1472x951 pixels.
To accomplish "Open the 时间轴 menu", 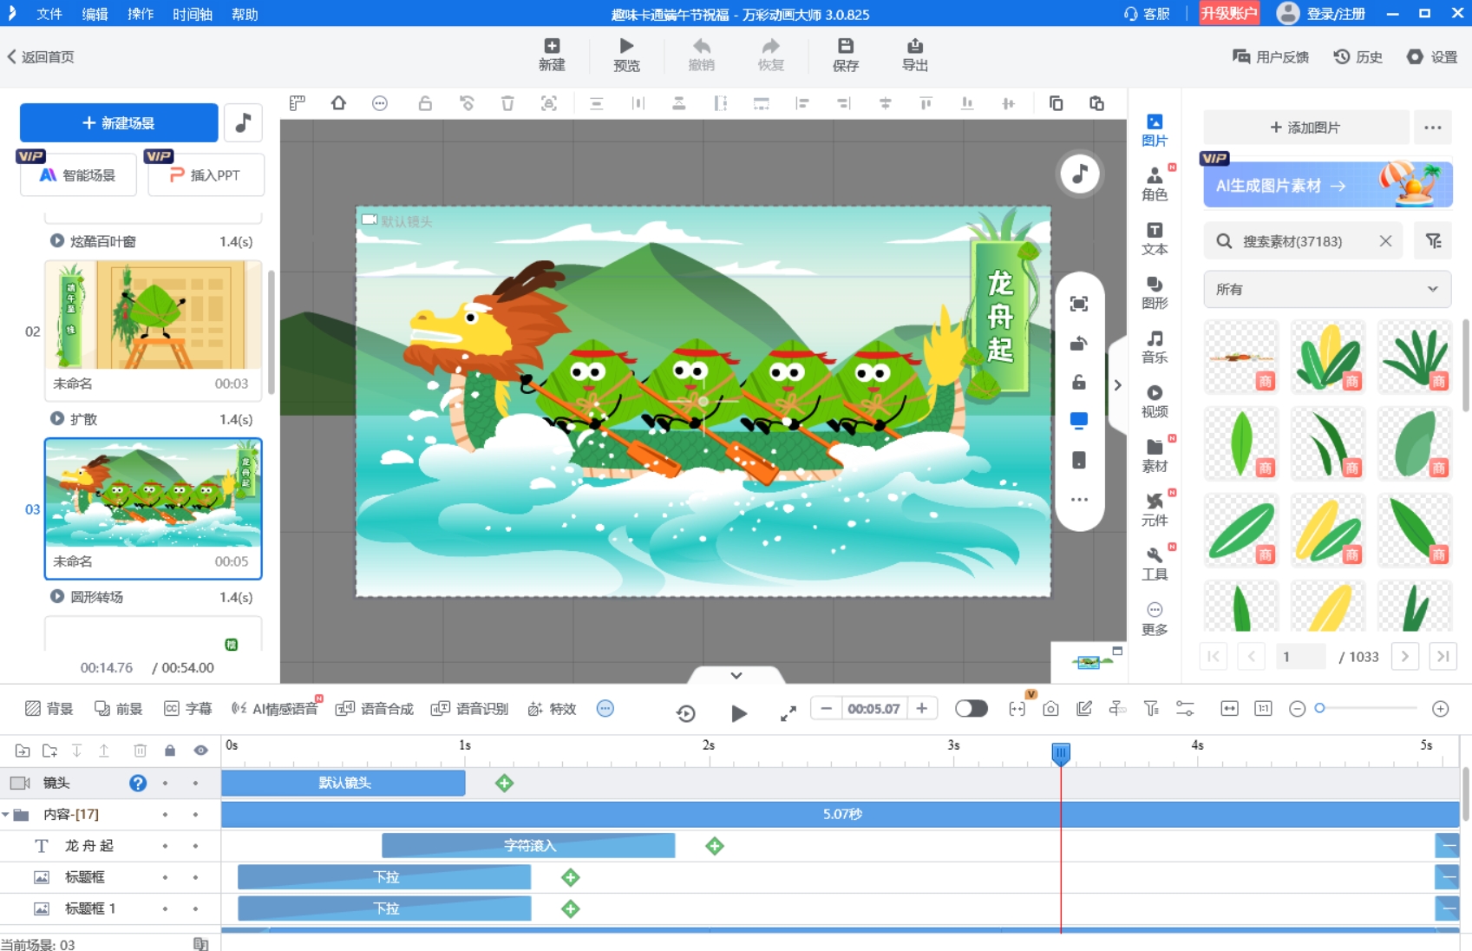I will tap(192, 14).
